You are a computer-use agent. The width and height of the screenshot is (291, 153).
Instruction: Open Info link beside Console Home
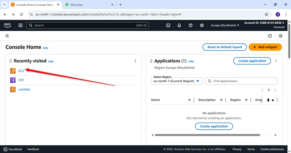45,48
